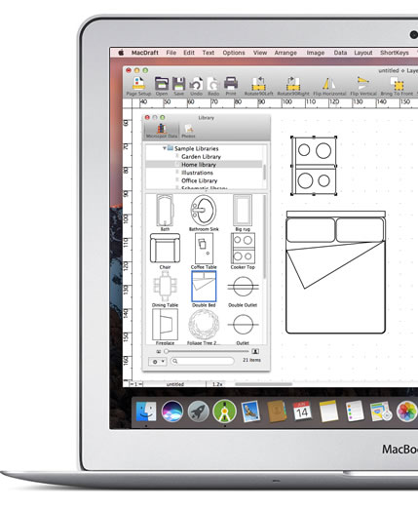The width and height of the screenshot is (418, 511).
Task: Open the Arrange menu
Action: [285, 53]
